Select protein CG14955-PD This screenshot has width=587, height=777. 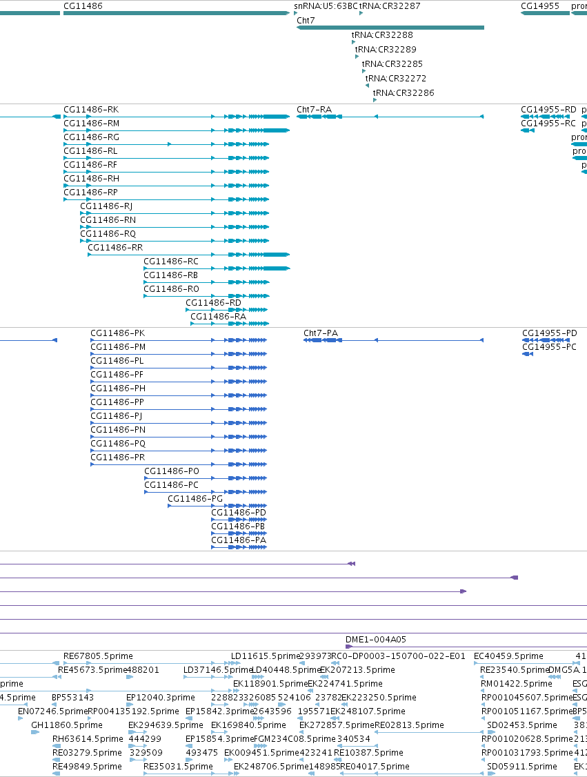tap(546, 340)
